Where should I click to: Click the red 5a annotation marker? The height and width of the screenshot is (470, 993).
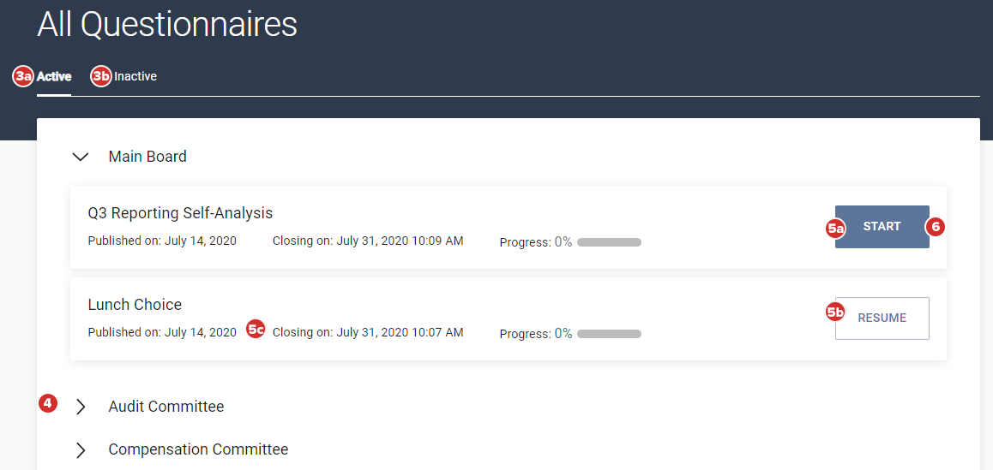tap(835, 229)
